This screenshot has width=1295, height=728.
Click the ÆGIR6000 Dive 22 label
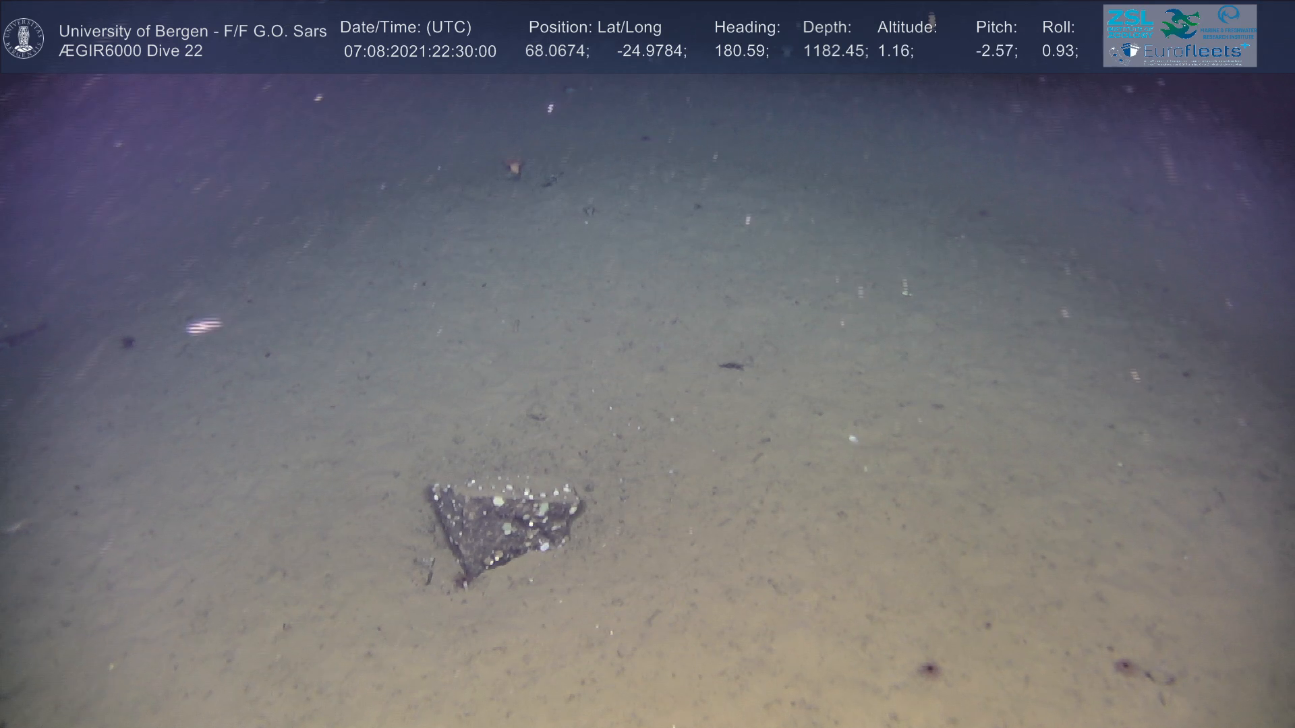coord(130,51)
